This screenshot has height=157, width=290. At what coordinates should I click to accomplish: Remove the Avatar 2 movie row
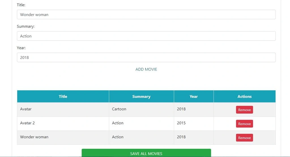(244, 124)
